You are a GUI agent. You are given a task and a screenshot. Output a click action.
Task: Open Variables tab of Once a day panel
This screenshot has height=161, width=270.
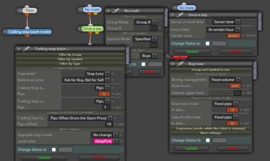click(259, 22)
